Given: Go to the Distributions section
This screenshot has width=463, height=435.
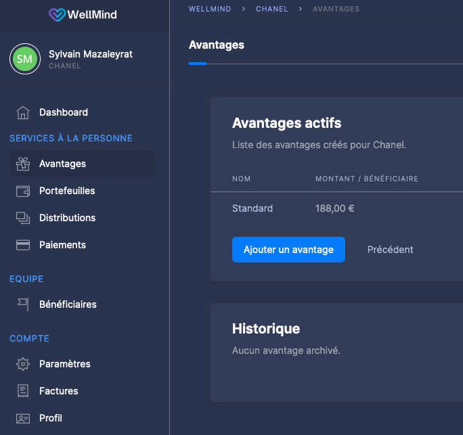Looking at the screenshot, I should tap(67, 218).
